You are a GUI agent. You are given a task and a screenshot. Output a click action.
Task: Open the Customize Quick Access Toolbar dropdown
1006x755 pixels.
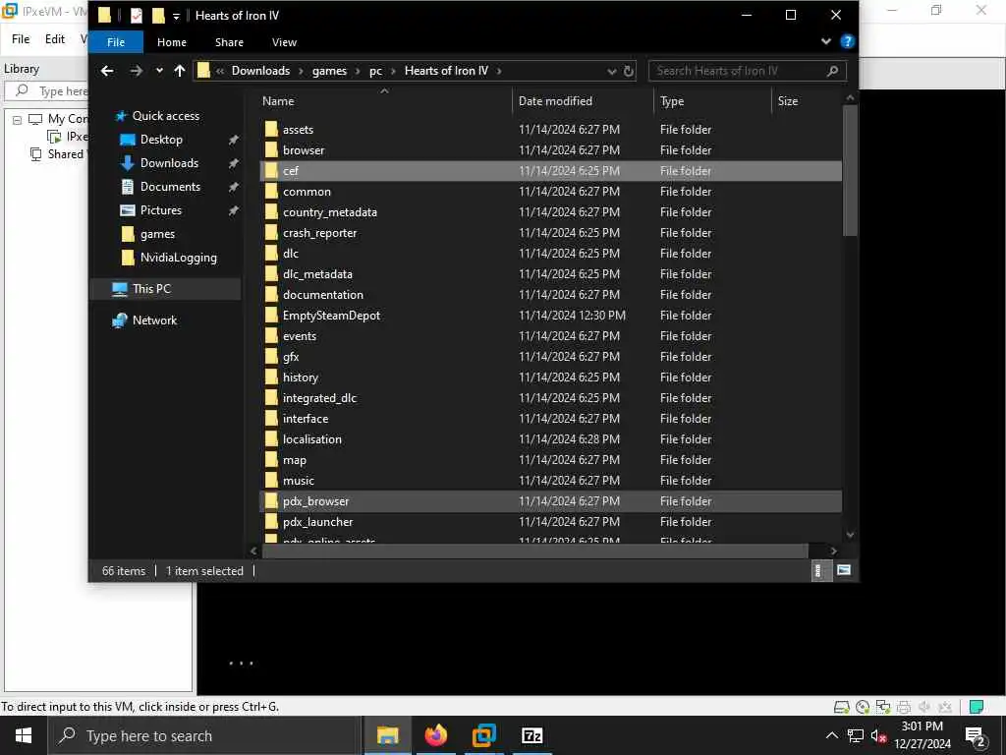(x=176, y=16)
